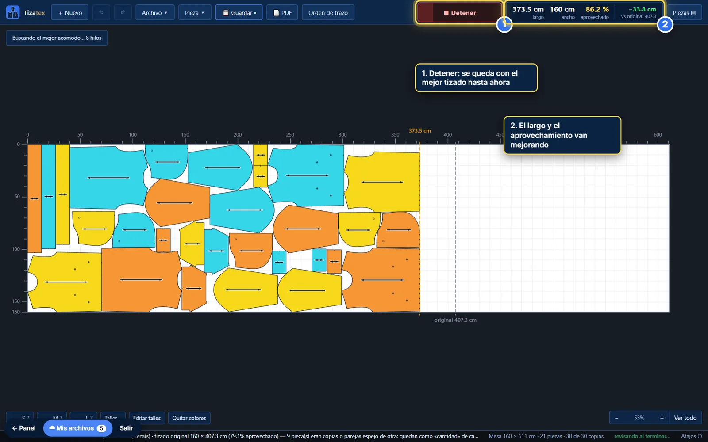Stop the nesting search with Detener
The height and width of the screenshot is (442, 708).
click(x=459, y=12)
